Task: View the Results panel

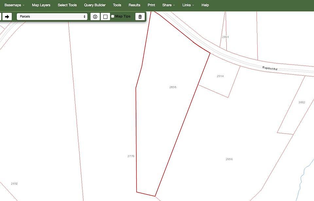Action: [134, 5]
